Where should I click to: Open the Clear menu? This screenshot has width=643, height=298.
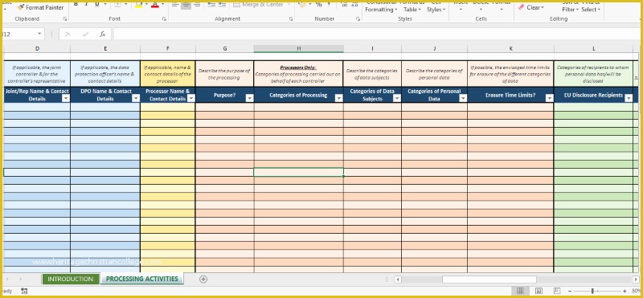coord(531,7)
